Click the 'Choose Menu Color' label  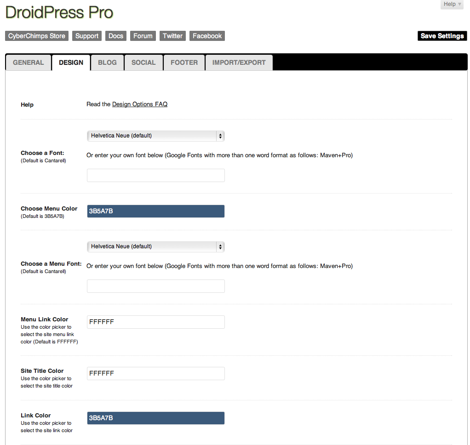click(49, 209)
